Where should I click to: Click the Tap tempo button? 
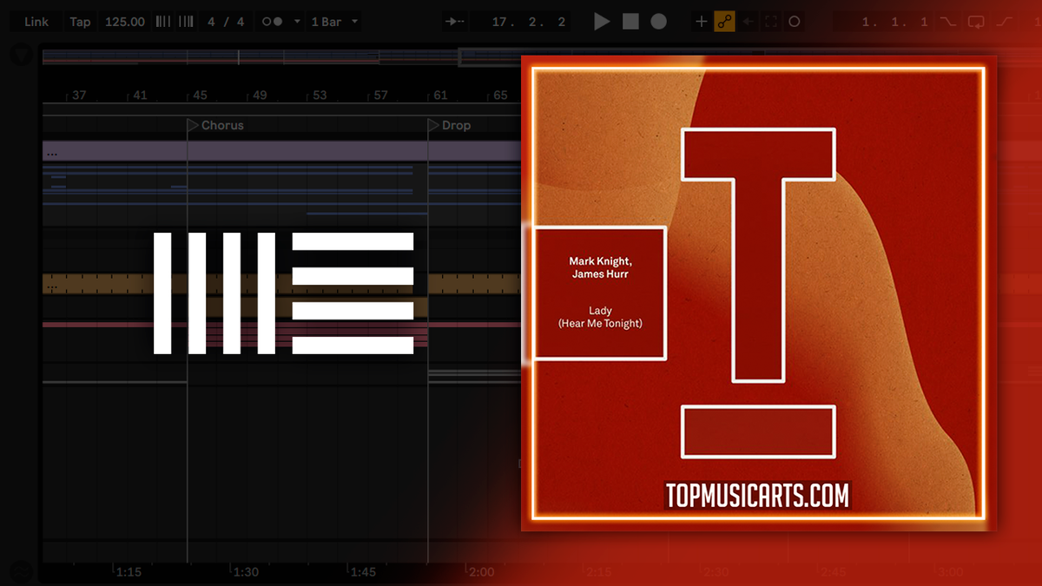click(80, 21)
